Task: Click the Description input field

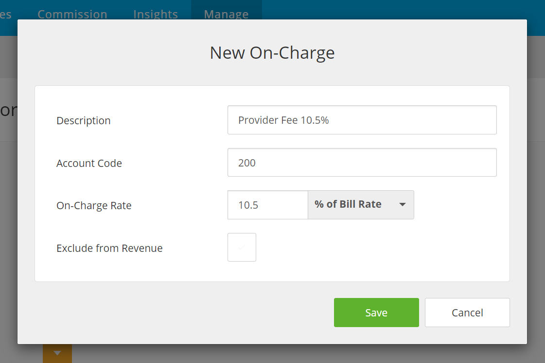Action: coord(362,120)
